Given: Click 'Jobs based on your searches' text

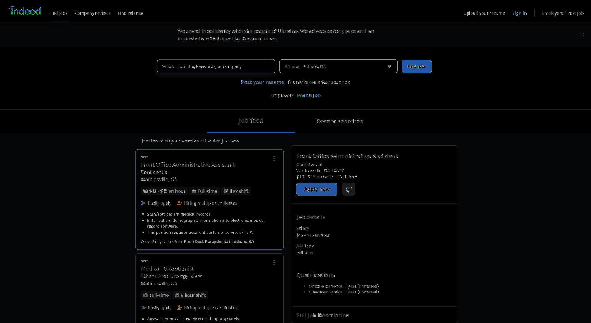Looking at the screenshot, I should pyautogui.click(x=170, y=141).
